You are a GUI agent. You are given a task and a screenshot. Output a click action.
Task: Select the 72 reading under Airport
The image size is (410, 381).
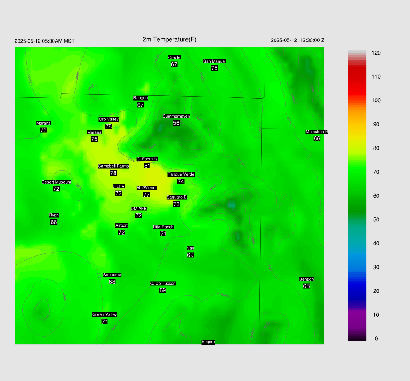[121, 233]
